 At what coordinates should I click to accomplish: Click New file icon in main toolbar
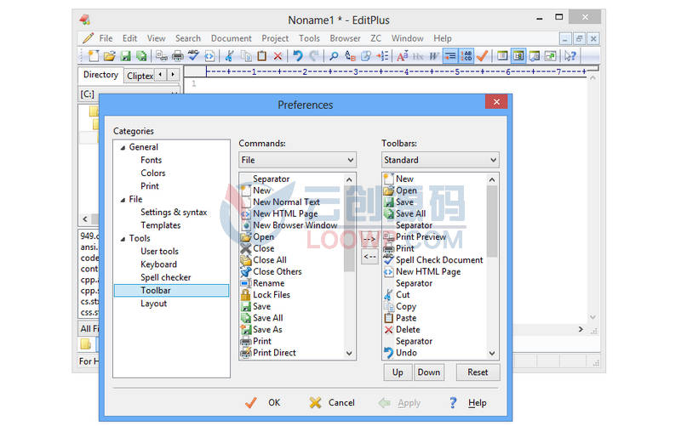pos(94,56)
